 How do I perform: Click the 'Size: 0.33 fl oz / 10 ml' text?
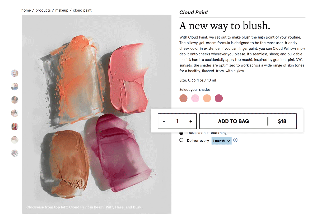pos(198,80)
